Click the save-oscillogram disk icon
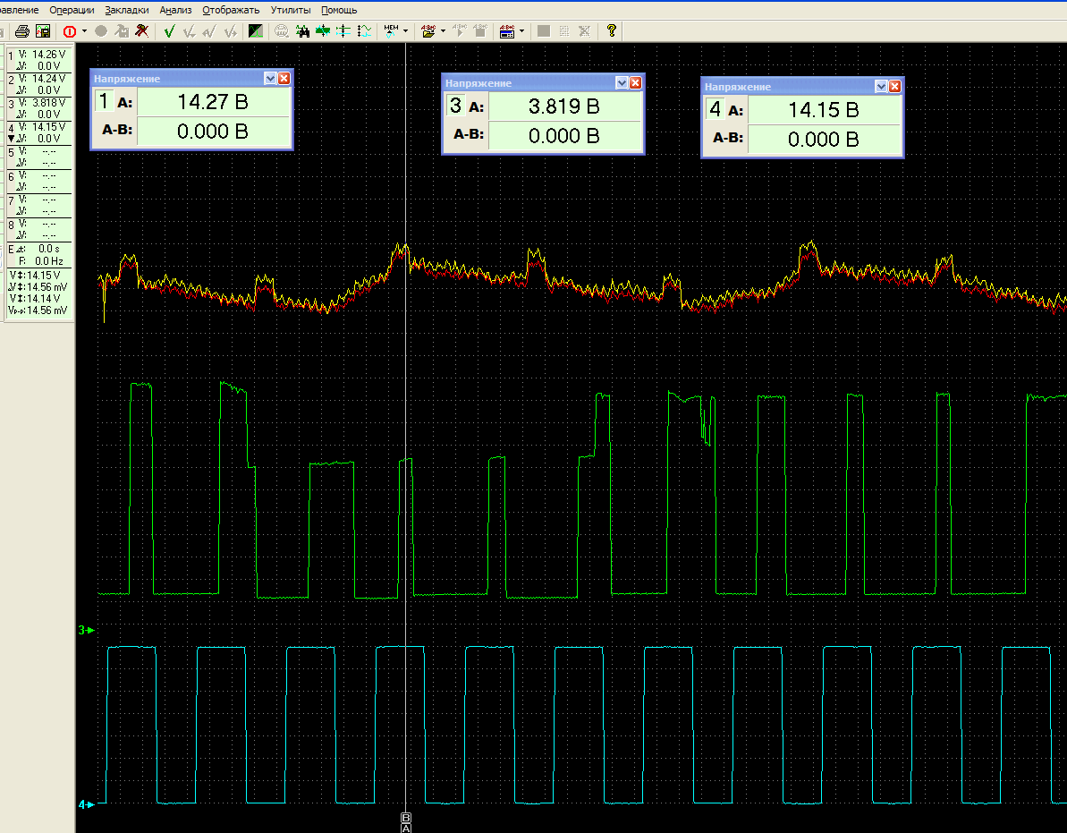 [x=43, y=31]
